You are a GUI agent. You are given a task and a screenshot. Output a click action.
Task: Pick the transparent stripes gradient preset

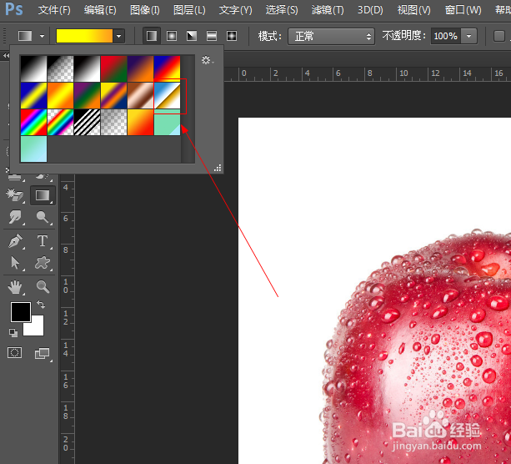88,122
